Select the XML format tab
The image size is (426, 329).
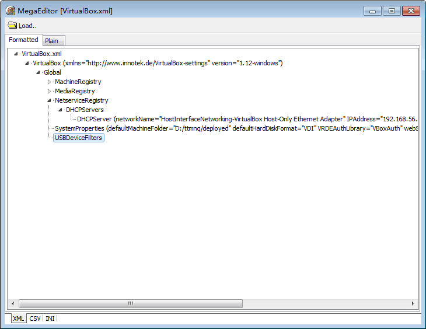[19, 318]
